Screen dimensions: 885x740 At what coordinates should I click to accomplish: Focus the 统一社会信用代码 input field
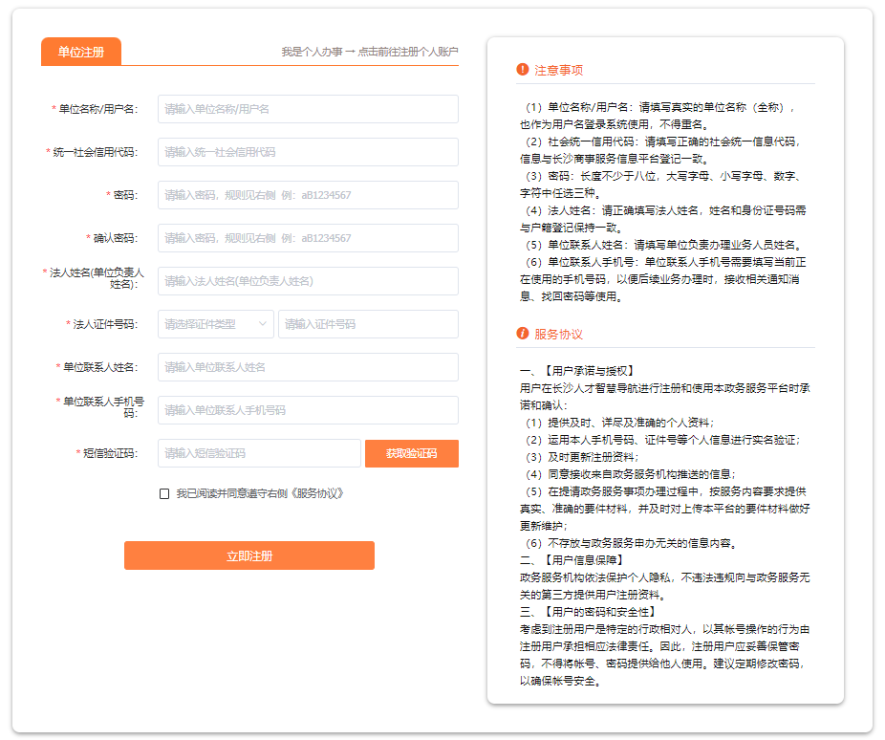coord(308,152)
